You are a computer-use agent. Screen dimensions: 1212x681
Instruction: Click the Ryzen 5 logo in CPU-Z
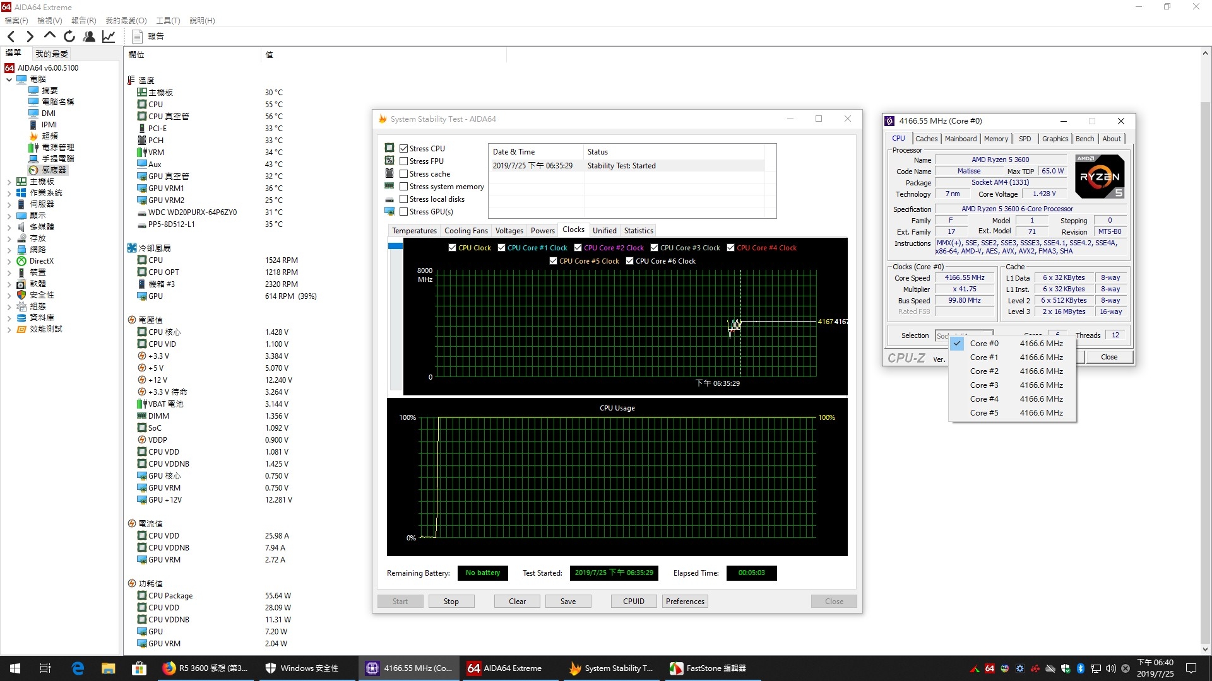[1100, 177]
